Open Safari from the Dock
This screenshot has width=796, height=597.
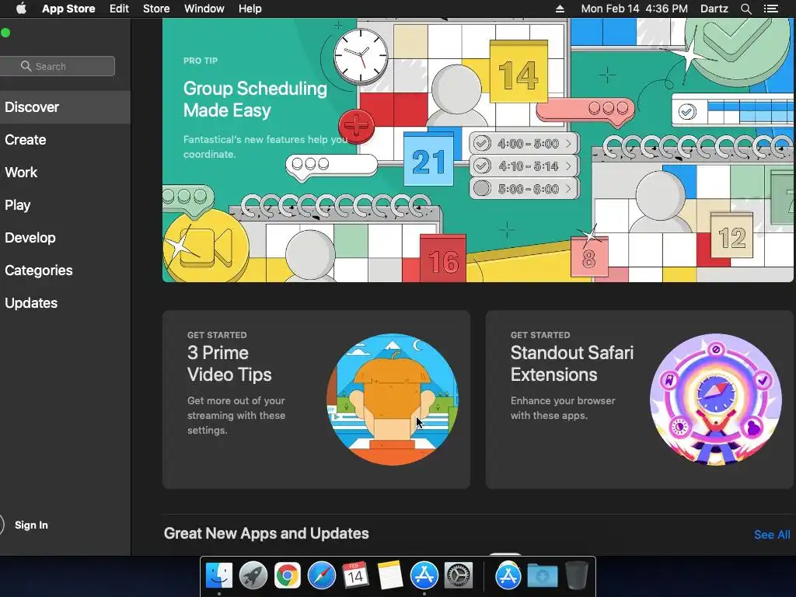click(x=321, y=576)
